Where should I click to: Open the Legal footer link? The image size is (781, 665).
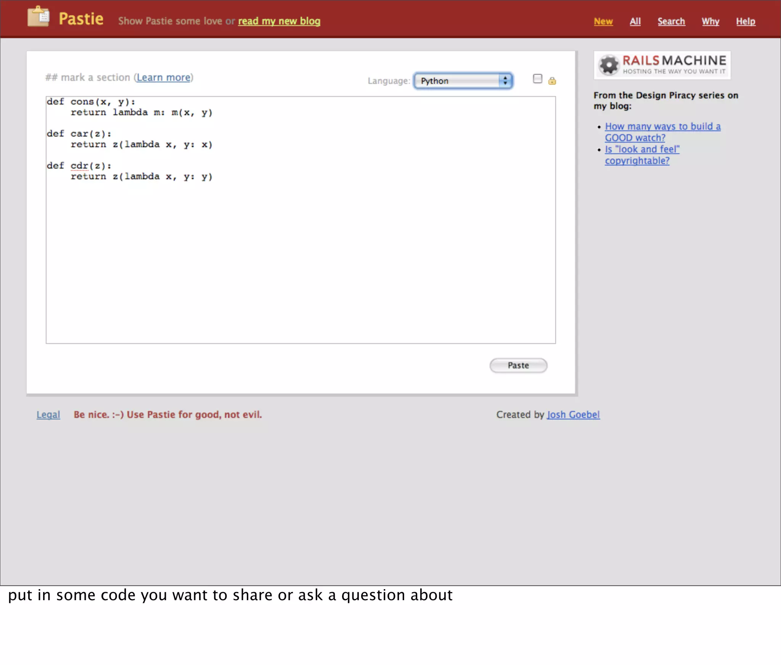pos(48,414)
